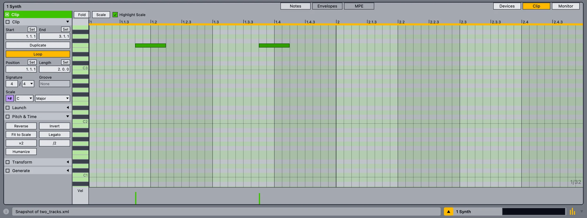
Task: Open the scale root note C dropdown
Action: (x=24, y=98)
